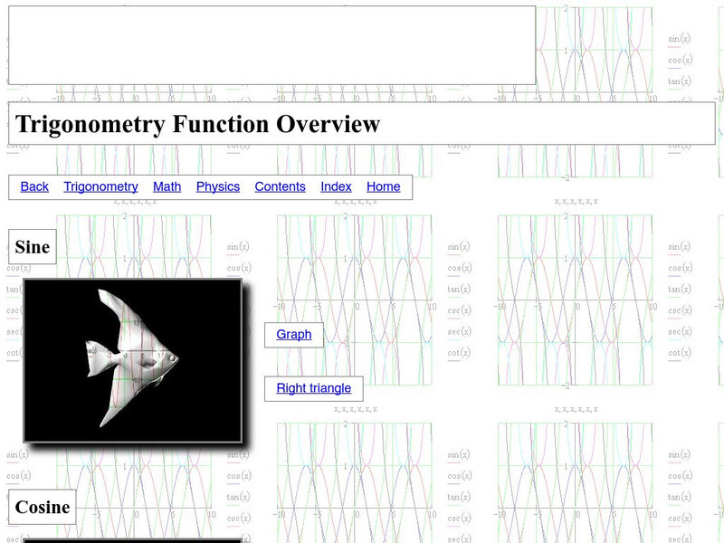Viewport: 724px width, 543px height.
Task: Select the Cosine section heading
Action: 43,507
